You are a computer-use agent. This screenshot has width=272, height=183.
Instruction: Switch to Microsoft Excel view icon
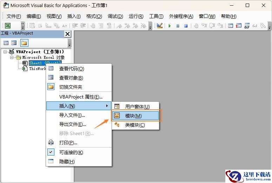tap(8, 26)
